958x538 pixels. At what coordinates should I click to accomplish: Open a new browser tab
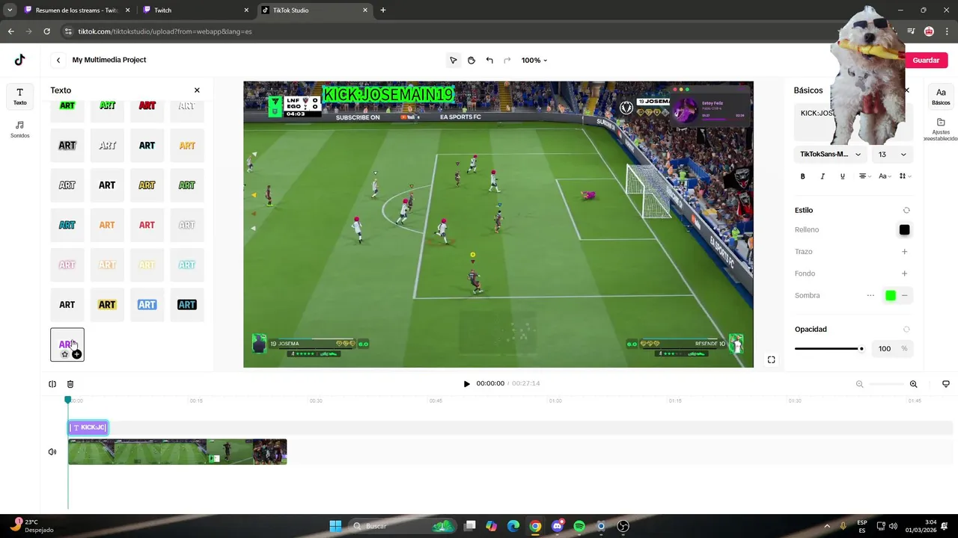point(383,10)
